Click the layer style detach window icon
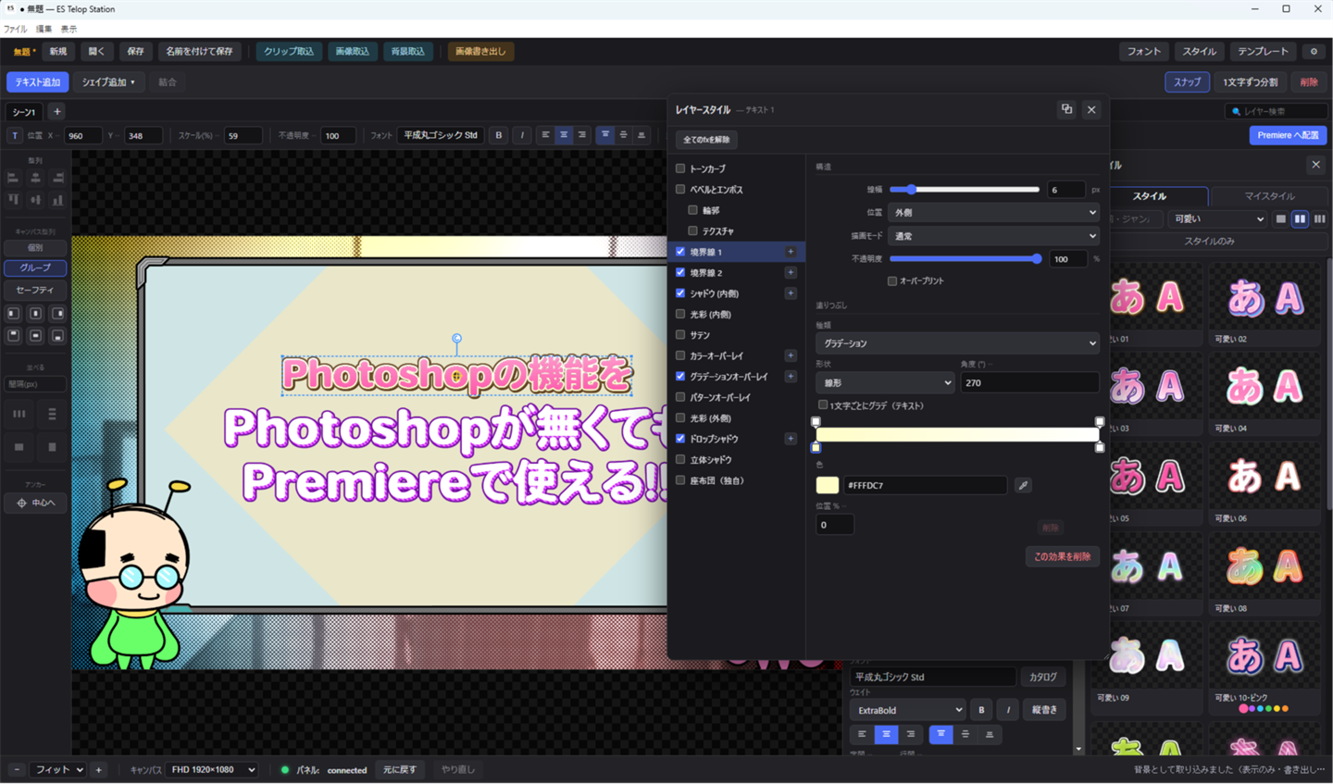Viewport: 1333px width, 784px height. pyautogui.click(x=1066, y=109)
